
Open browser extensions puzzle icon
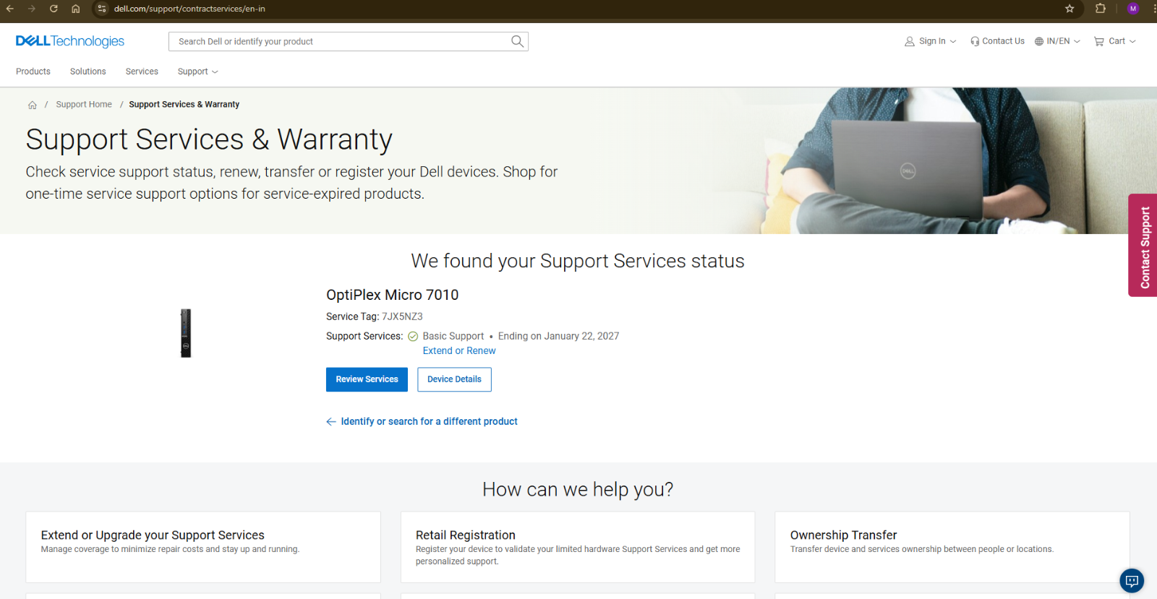click(1101, 9)
